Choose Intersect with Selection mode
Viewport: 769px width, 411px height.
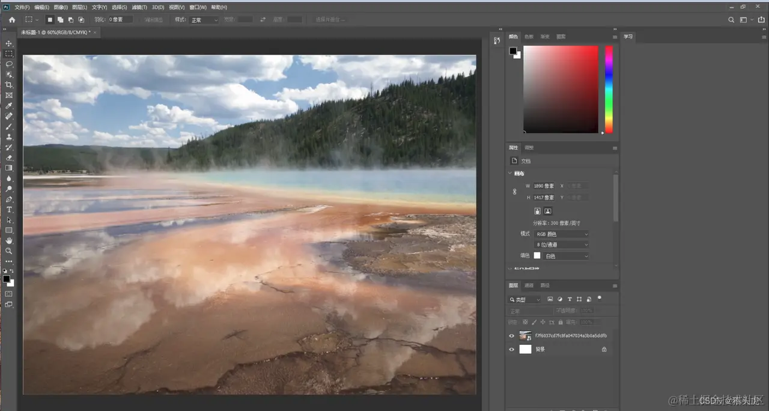click(x=81, y=20)
